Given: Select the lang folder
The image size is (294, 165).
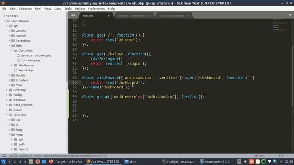Looking at the screenshot, I should pyautogui.click(x=18, y=130).
